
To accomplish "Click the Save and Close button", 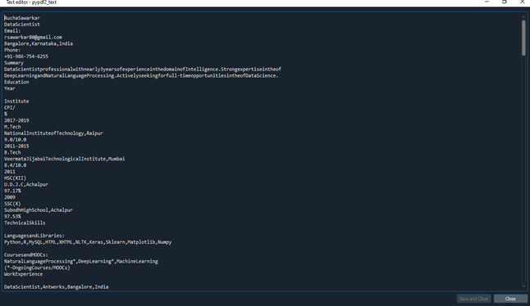I will (x=473, y=299).
